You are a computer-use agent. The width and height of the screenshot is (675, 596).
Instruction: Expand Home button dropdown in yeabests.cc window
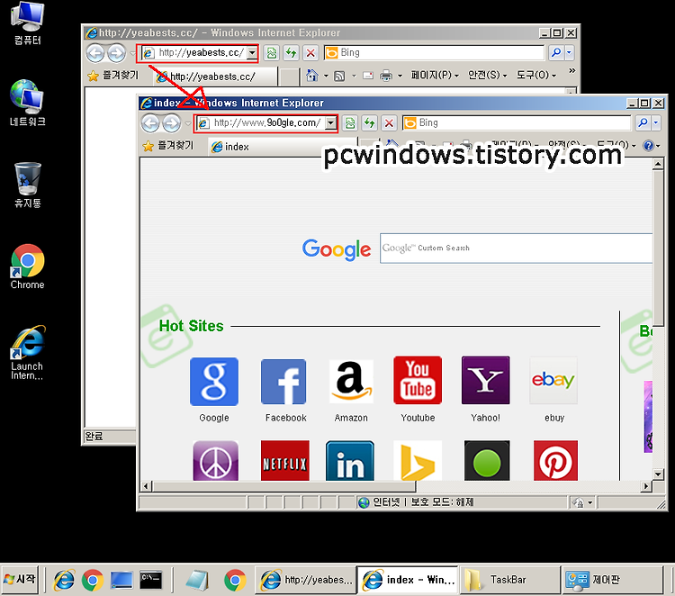click(326, 76)
